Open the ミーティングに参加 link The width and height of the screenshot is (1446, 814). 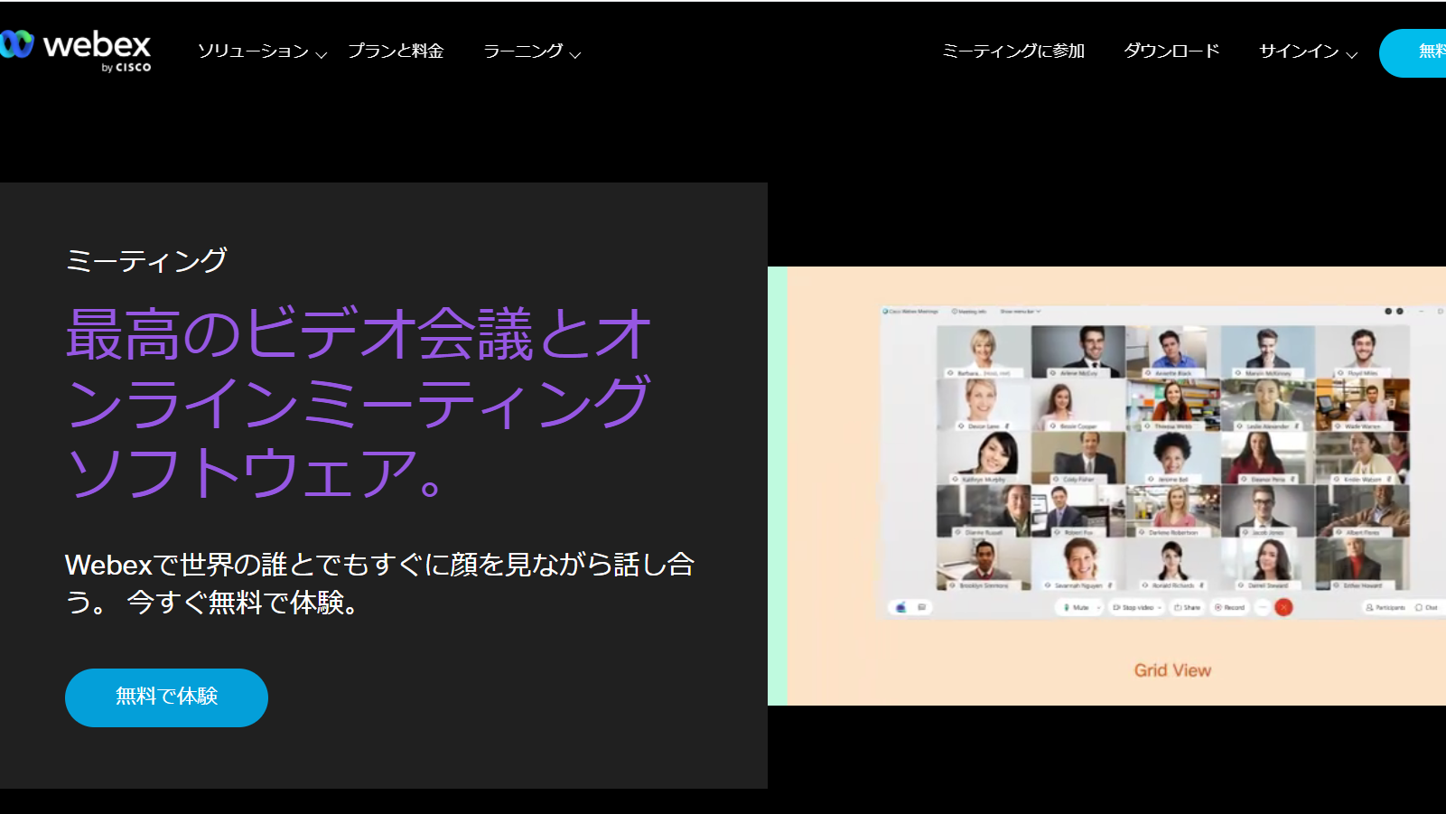coord(1013,51)
